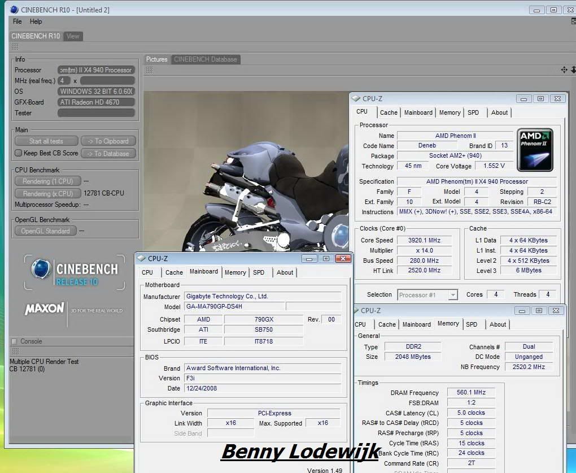Image resolution: width=576 pixels, height=473 pixels.
Task: Select Cache tab in Memory CPU-Z window
Action: (x=387, y=324)
